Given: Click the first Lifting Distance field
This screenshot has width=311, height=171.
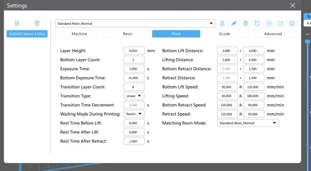Looking at the screenshot, I should (x=227, y=60).
